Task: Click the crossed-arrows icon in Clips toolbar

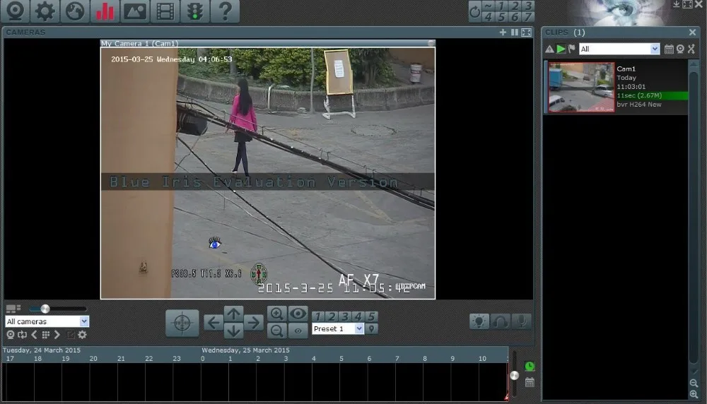Action: [691, 49]
